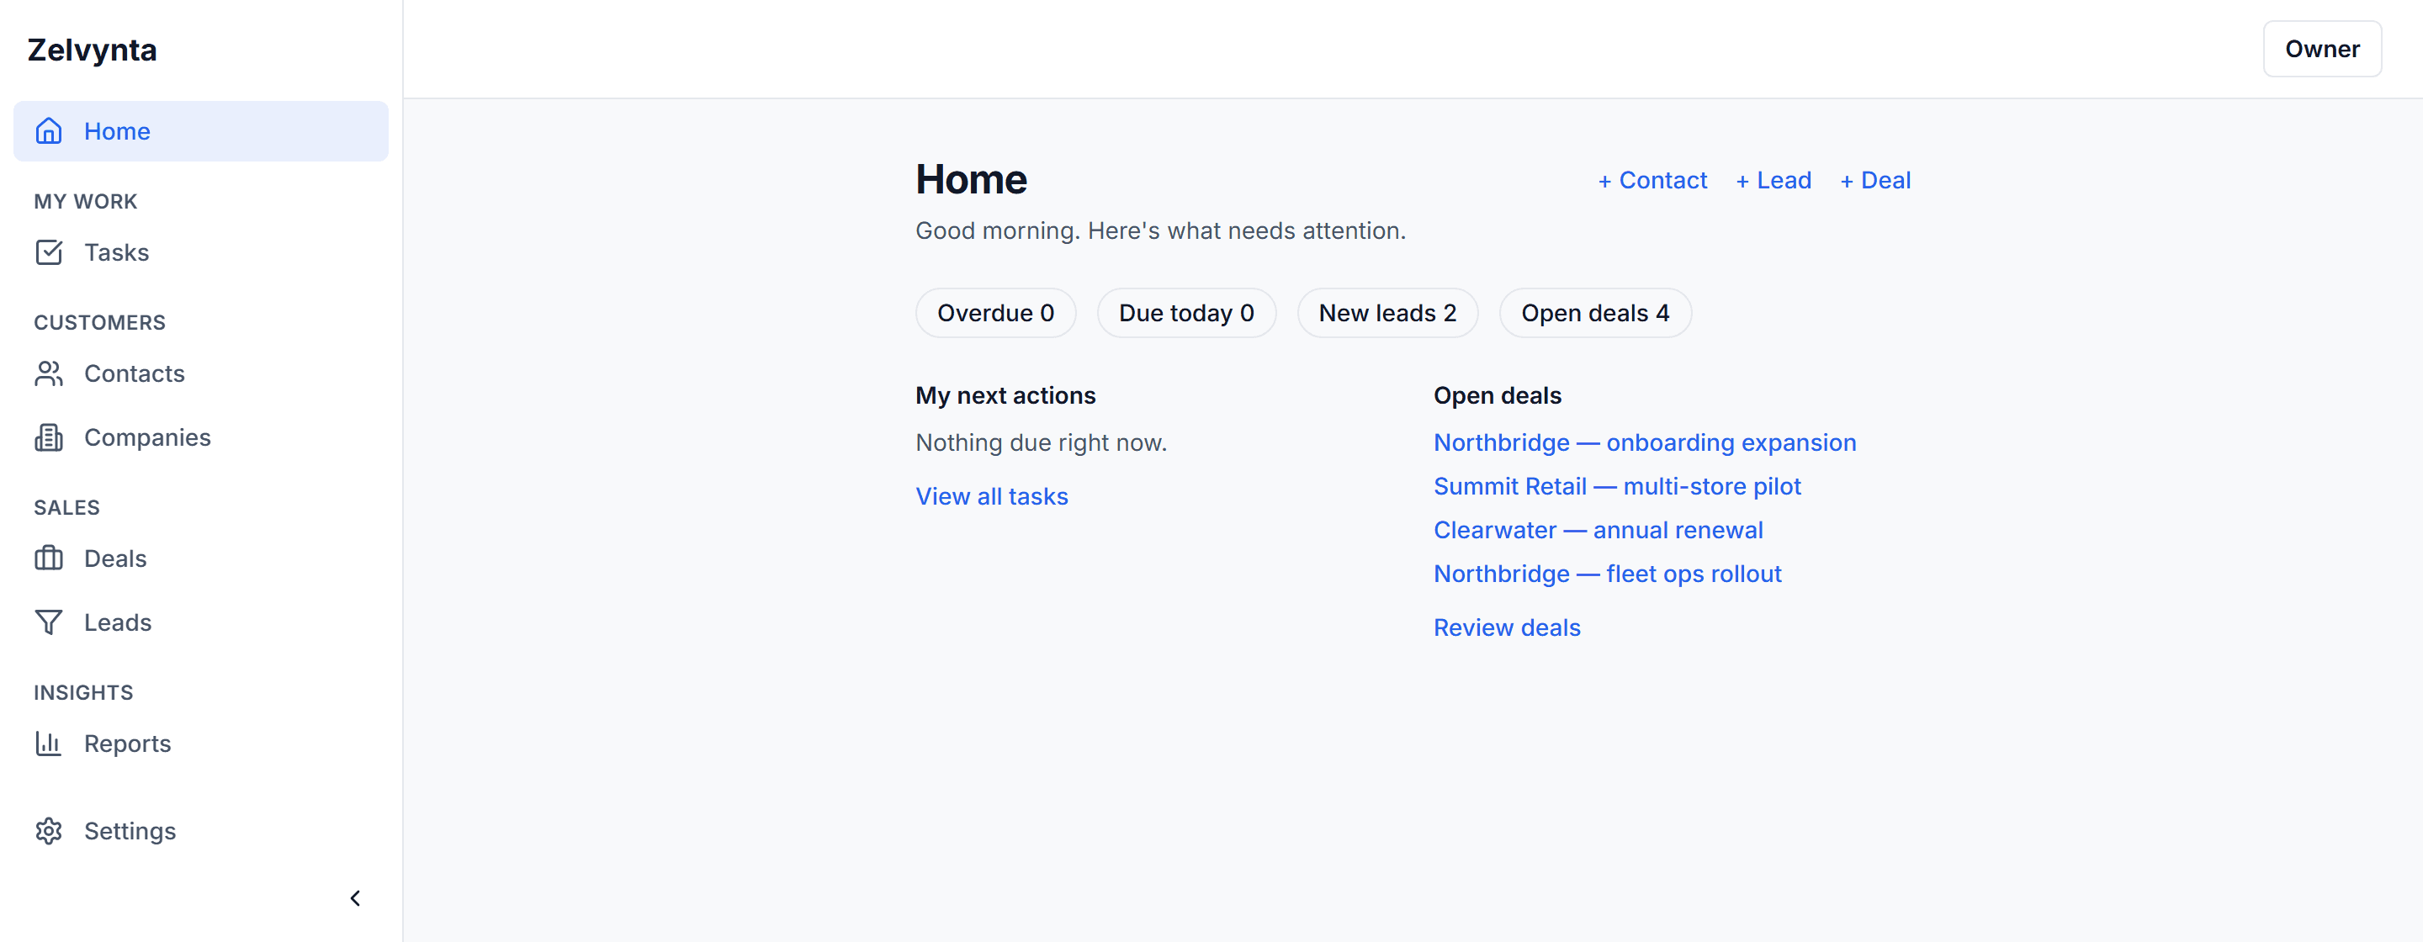Click the Owner button
Image resolution: width=2423 pixels, height=942 pixels.
(x=2321, y=49)
